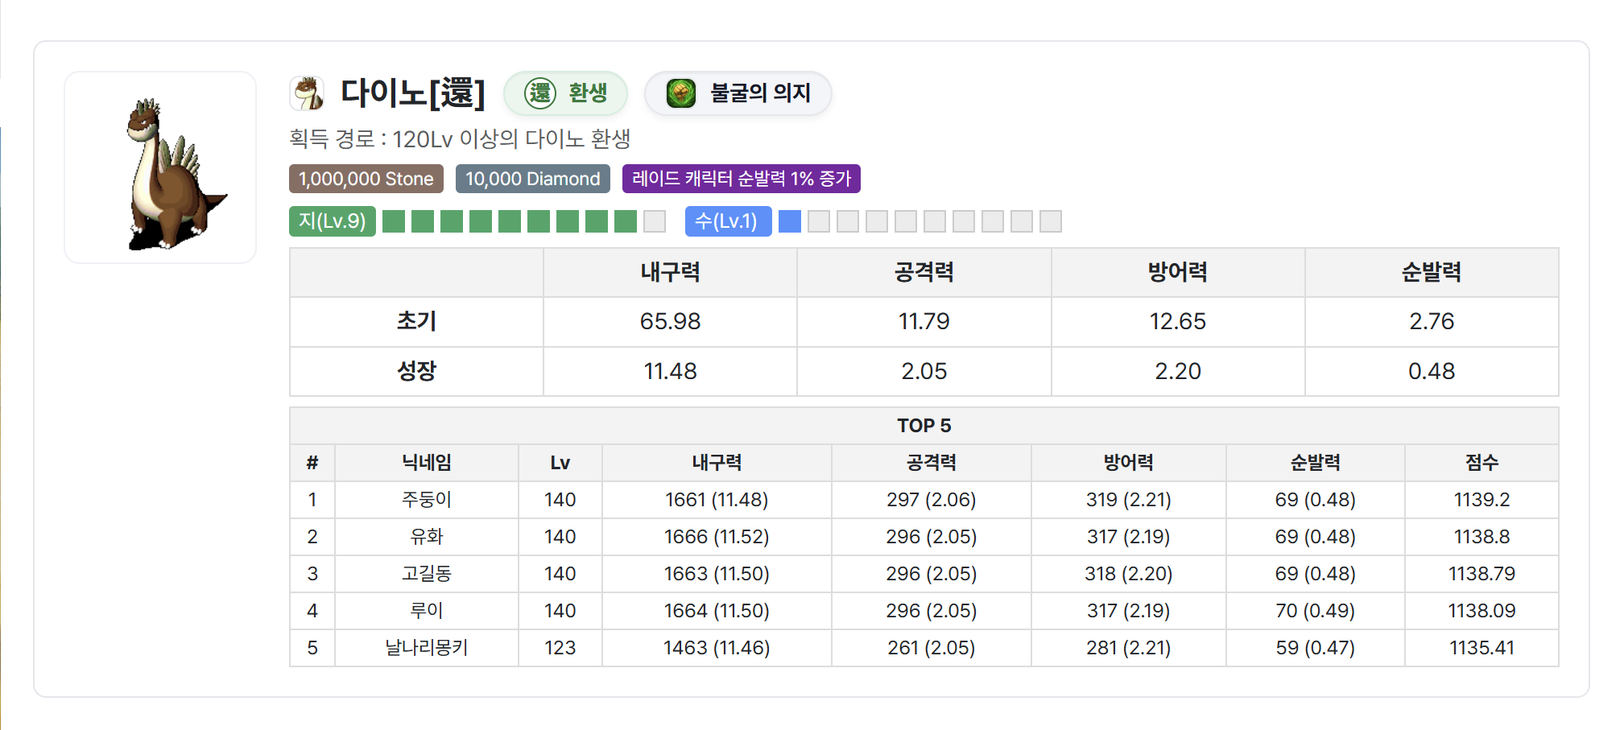
Task: Click the purple 레이드 캐릭터 순발력 1% 증가 tag
Action: pos(741,179)
